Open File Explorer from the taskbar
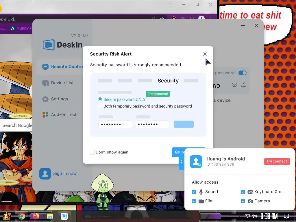Image resolution: width=296 pixels, height=222 pixels. coord(50,216)
